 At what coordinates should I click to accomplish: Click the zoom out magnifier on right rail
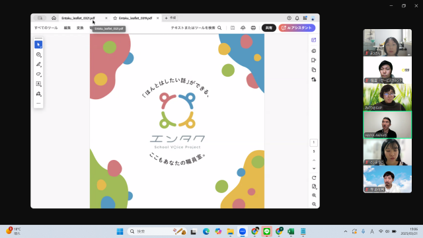(314, 204)
